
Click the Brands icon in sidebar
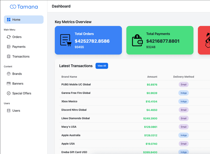[9, 74]
